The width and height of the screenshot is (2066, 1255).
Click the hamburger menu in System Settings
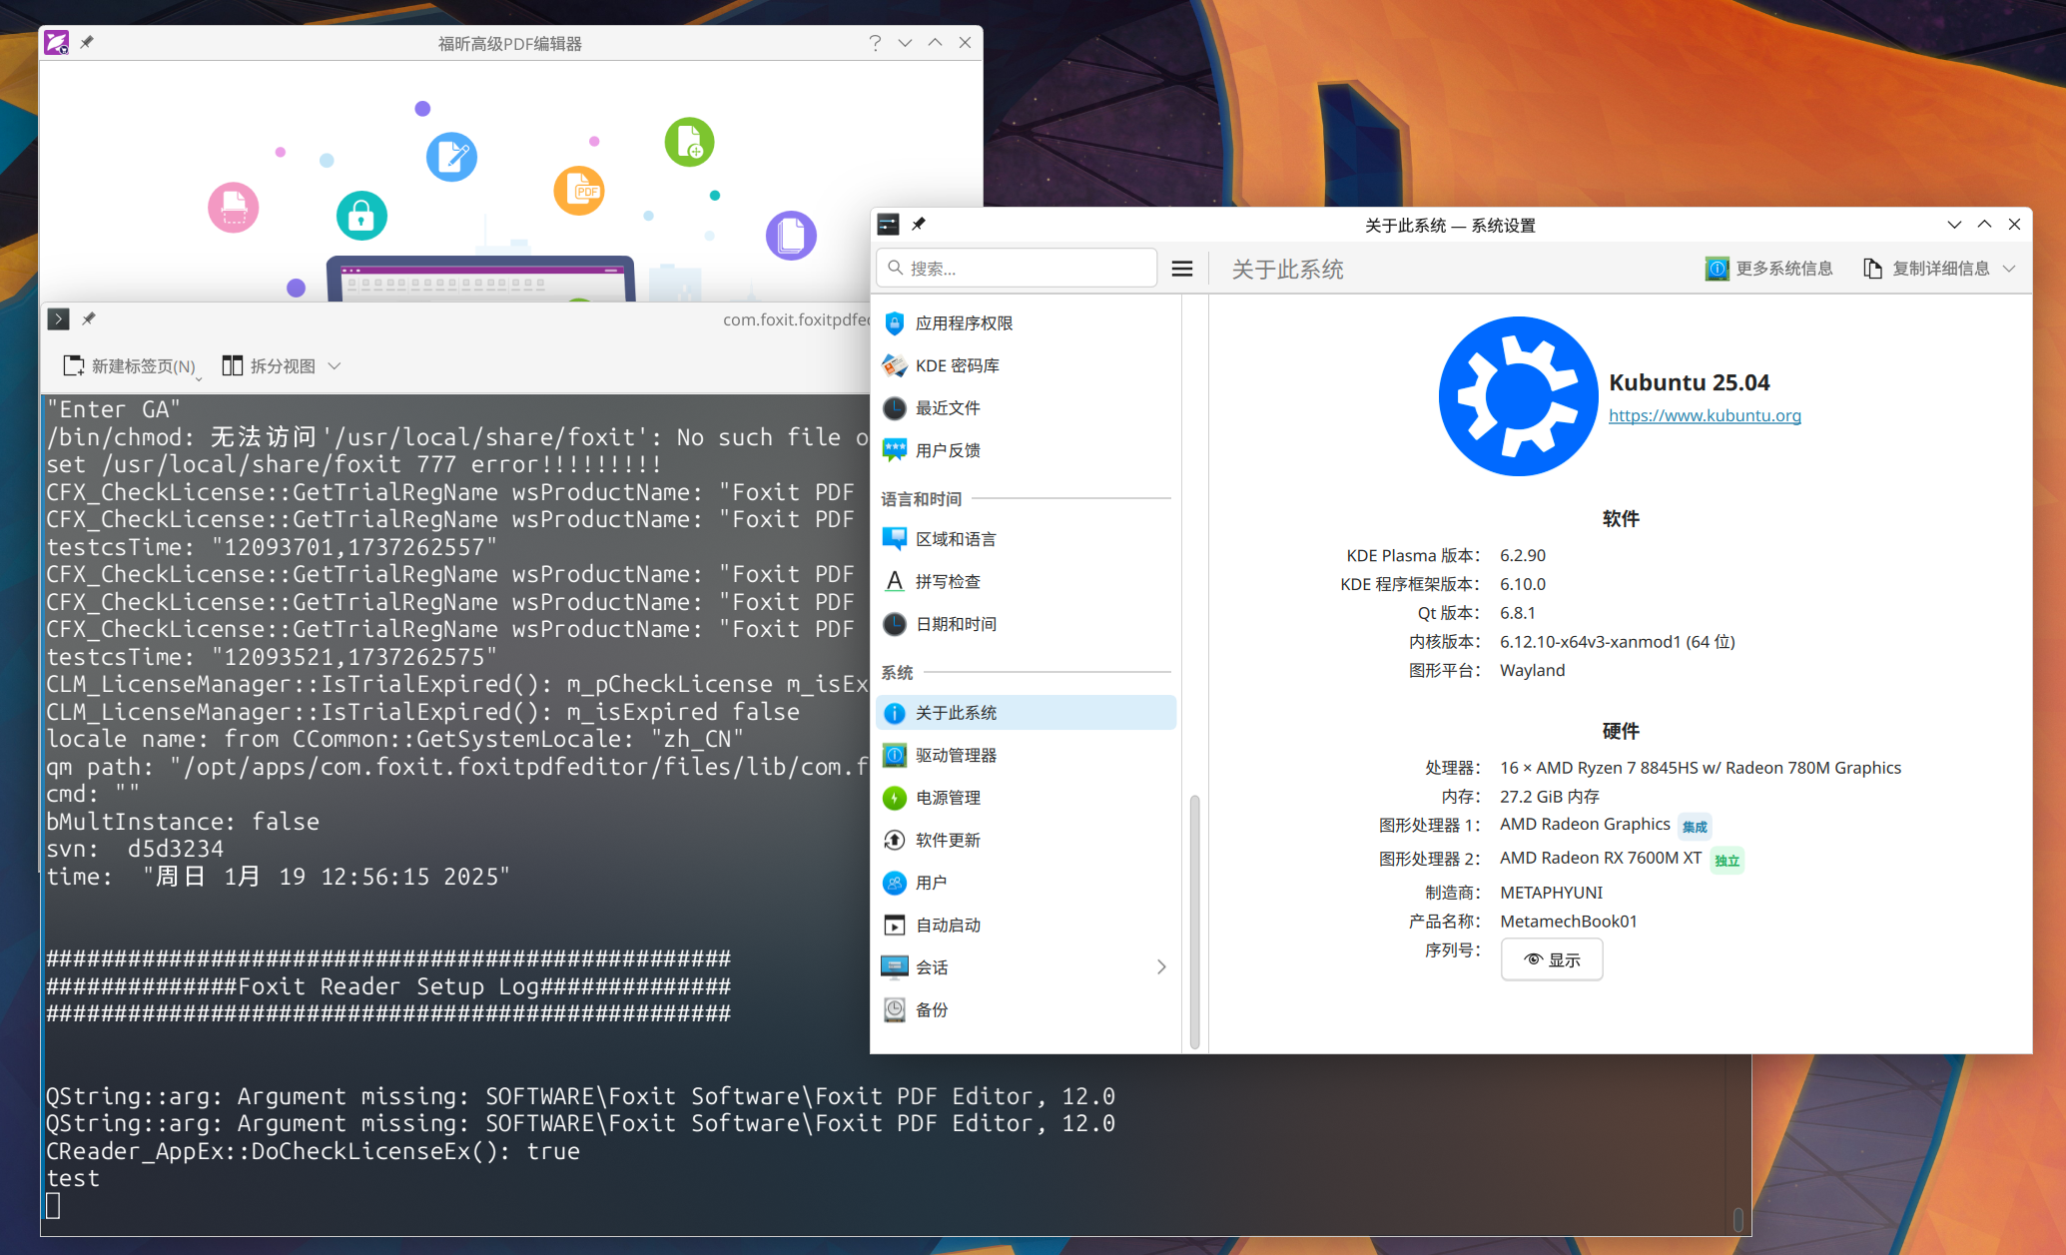(1182, 269)
